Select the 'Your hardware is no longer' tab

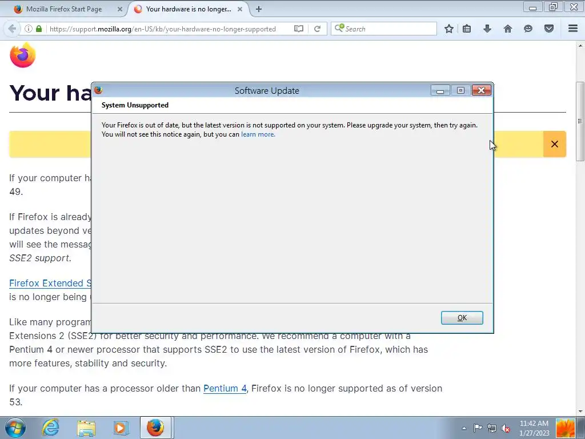(189, 9)
